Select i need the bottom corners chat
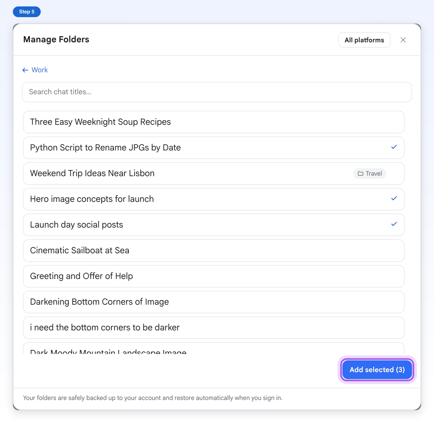Image resolution: width=434 pixels, height=423 pixels. [x=214, y=328]
